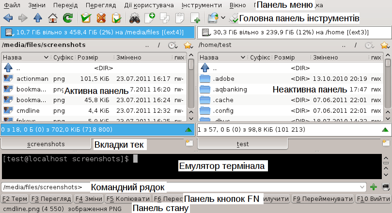Click the Home folder icon in the toolbar
This screenshot has width=392, height=213.
53,18
